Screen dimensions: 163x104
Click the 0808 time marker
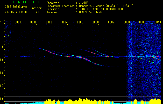tap(127, 22)
